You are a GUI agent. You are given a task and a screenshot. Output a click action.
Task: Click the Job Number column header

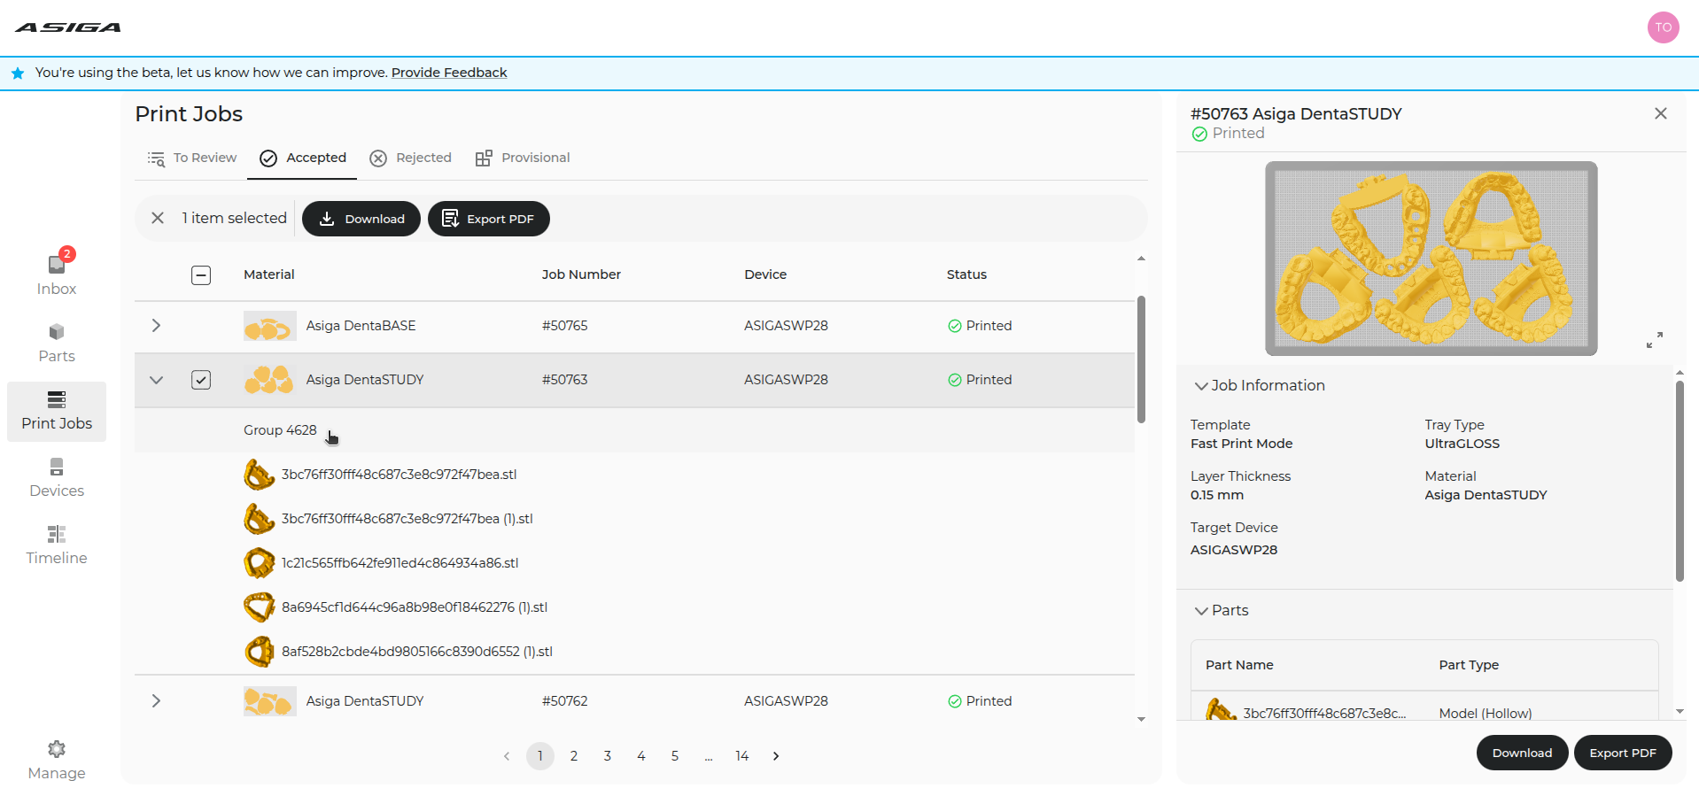[581, 274]
